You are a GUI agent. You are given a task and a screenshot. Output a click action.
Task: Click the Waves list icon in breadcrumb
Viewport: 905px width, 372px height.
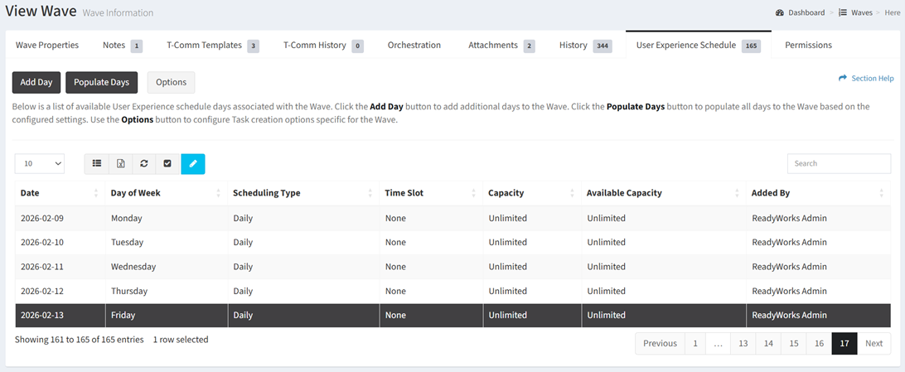(843, 13)
